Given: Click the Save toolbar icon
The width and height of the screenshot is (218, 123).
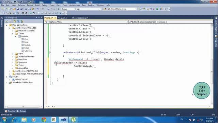Looking at the screenshot, I should pos(18,9).
